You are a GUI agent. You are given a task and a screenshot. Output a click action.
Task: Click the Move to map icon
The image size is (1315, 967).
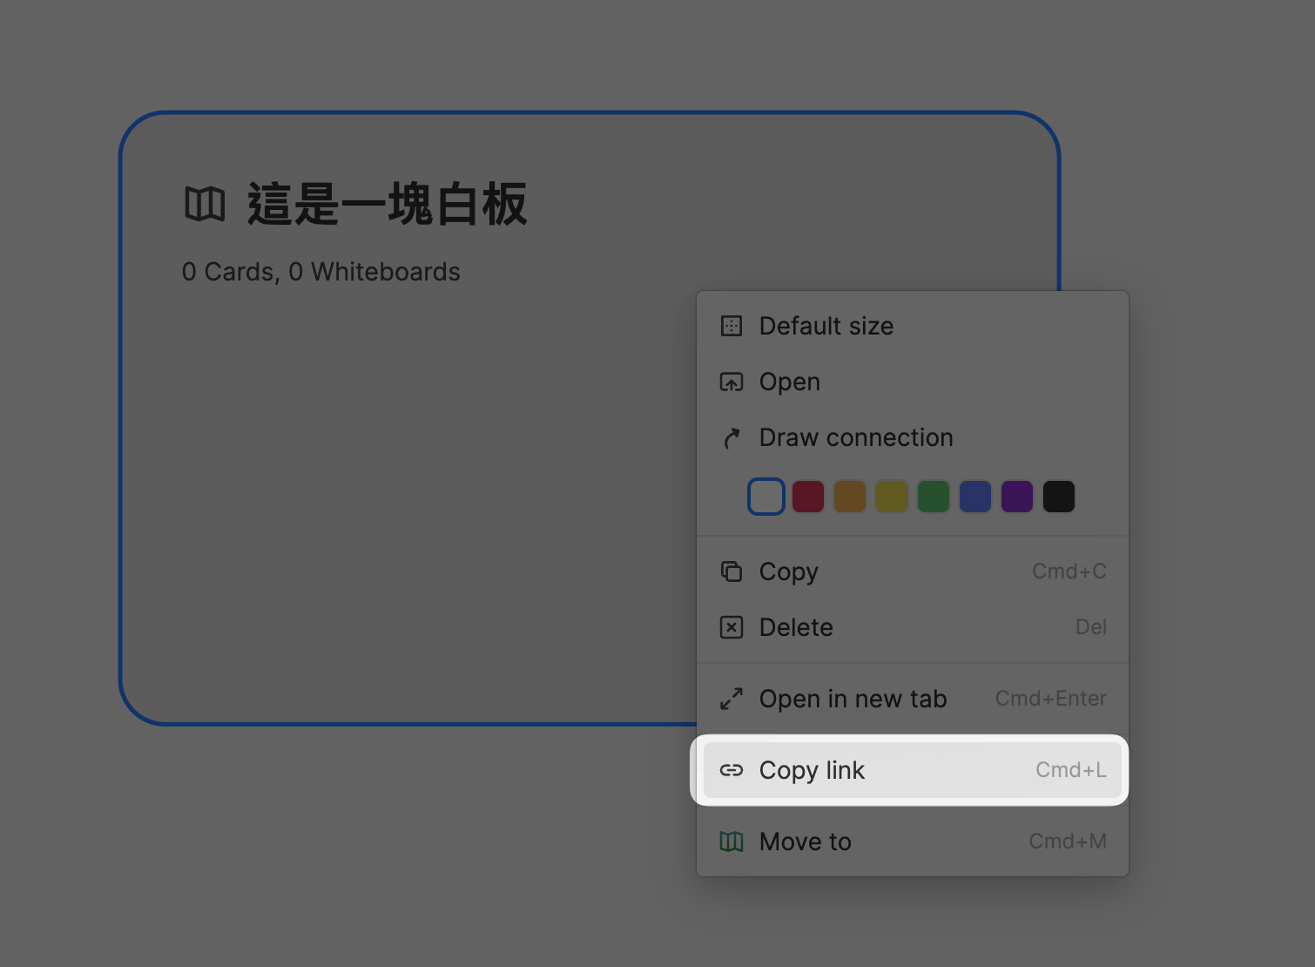point(732,842)
